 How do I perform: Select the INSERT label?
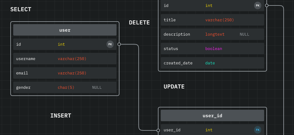tap(61, 116)
